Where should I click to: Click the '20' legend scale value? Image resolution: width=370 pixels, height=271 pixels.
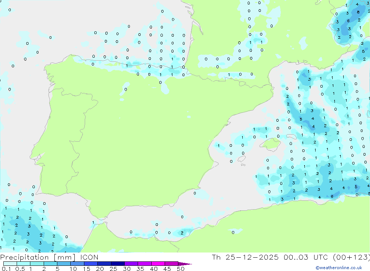click(x=100, y=269)
